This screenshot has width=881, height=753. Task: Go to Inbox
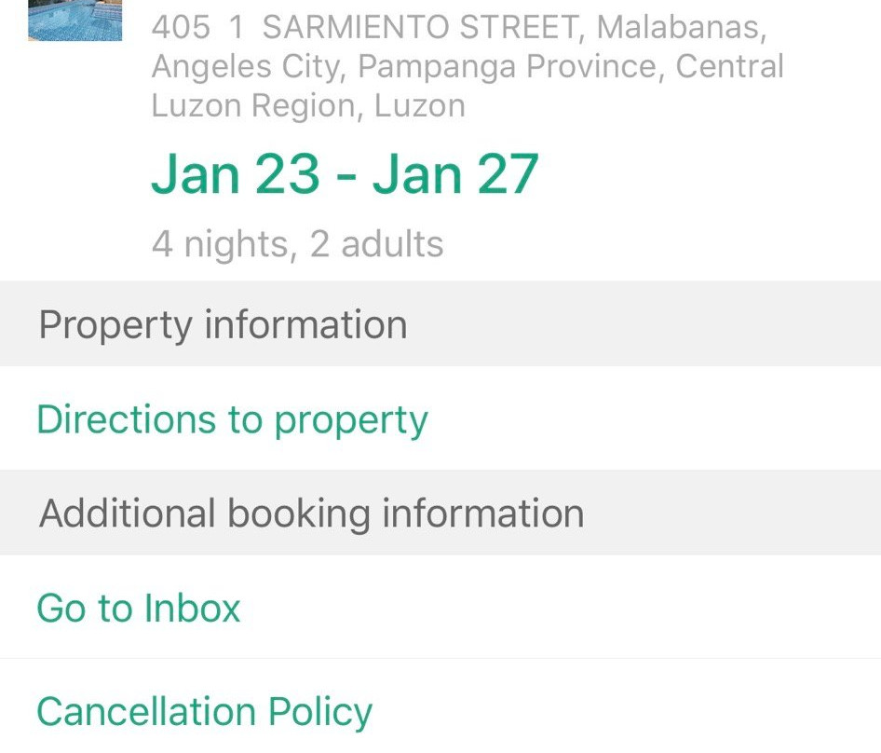[x=139, y=609]
